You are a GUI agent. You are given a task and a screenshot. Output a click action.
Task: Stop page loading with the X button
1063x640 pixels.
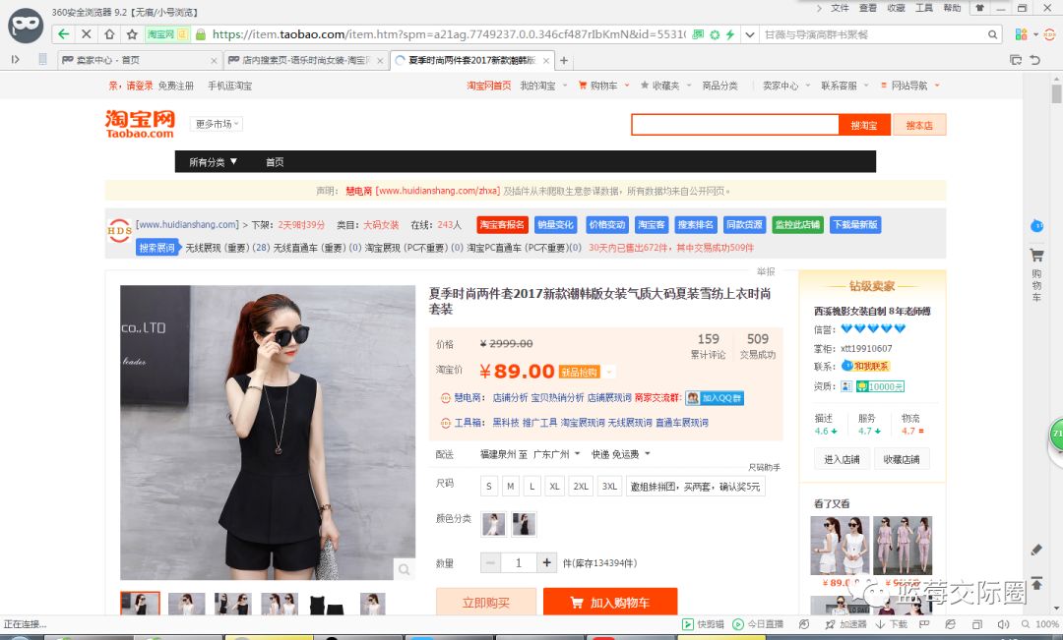pos(86,33)
